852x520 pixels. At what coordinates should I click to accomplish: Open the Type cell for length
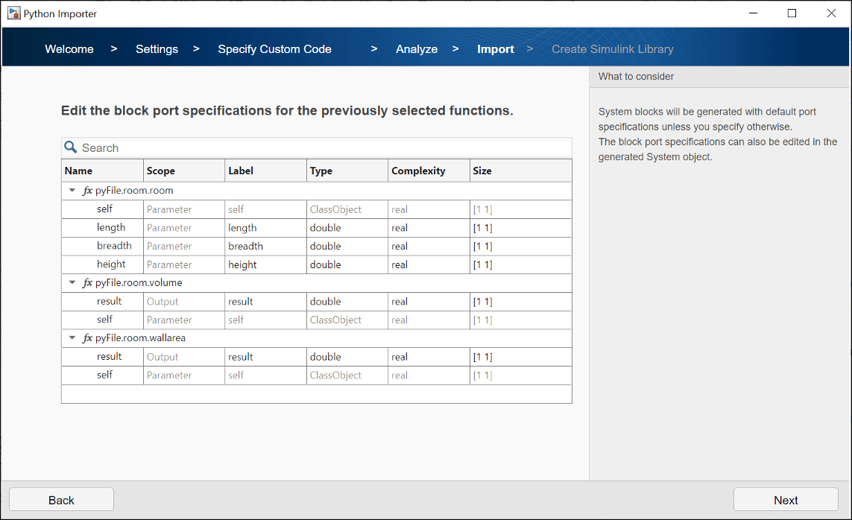pyautogui.click(x=347, y=227)
